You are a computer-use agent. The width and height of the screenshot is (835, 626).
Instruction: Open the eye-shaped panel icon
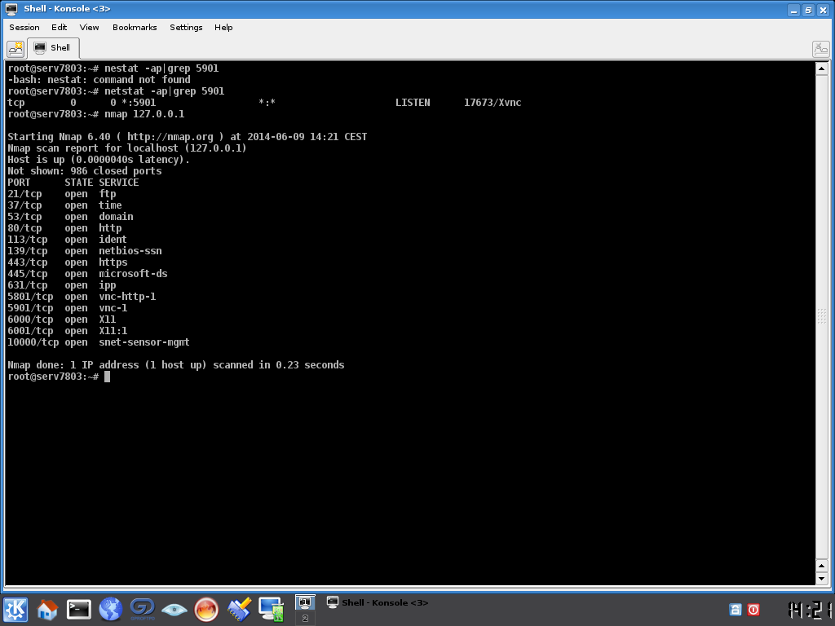pyautogui.click(x=174, y=609)
